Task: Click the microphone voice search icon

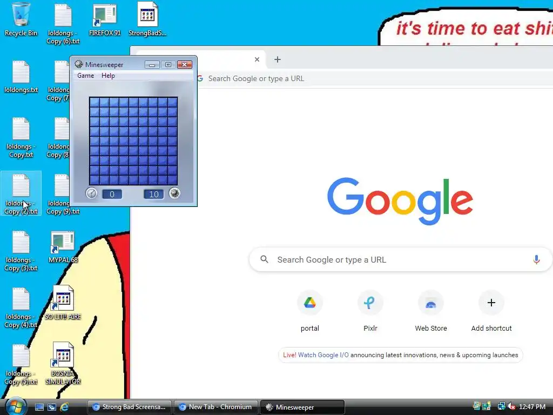Action: coord(536,260)
